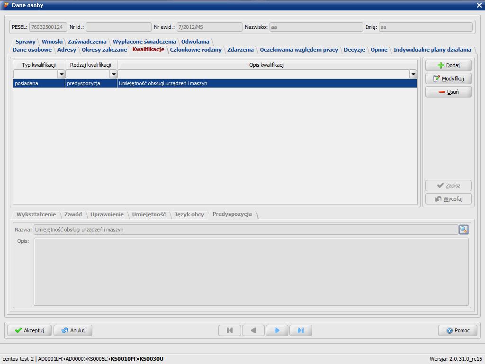Open the Rodzaj kwalifikacji filter dropdown
The height and width of the screenshot is (364, 485).
click(x=114, y=74)
